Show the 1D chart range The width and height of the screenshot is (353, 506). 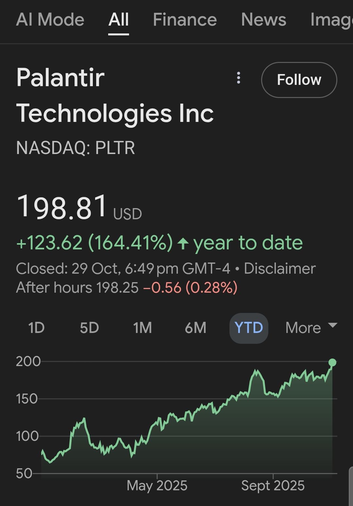36,328
